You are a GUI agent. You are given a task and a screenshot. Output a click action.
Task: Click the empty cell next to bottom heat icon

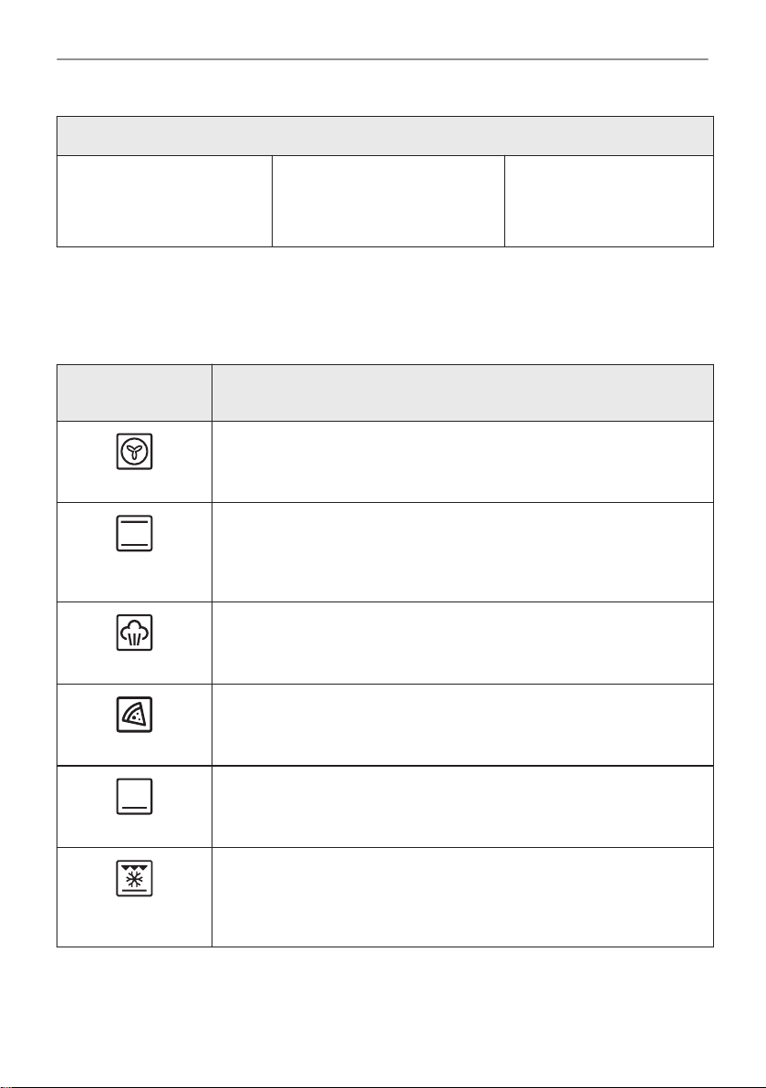coord(462,806)
